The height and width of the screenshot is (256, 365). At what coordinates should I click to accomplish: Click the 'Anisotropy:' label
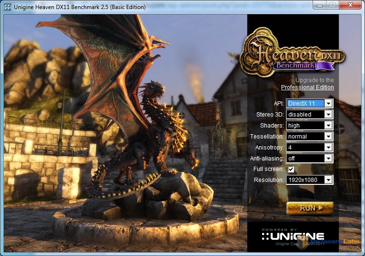tap(269, 148)
